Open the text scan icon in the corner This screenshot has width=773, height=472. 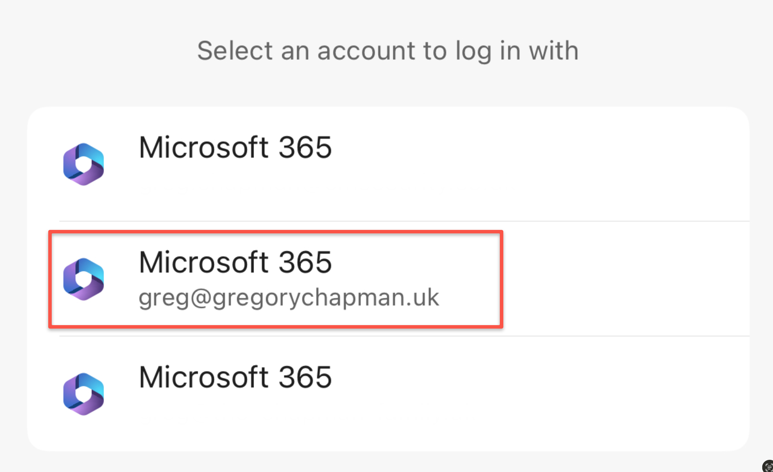tap(769, 467)
